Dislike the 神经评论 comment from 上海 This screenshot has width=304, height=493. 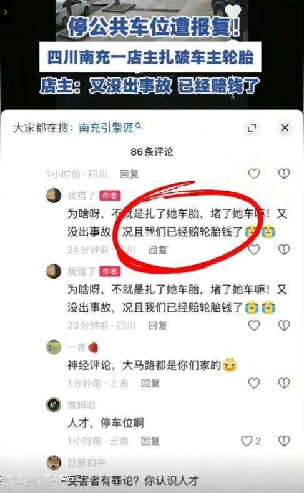[x=284, y=383]
